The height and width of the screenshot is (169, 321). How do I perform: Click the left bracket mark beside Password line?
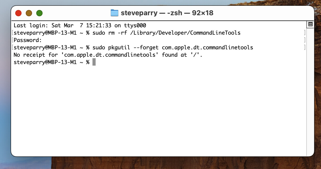click(x=12, y=40)
